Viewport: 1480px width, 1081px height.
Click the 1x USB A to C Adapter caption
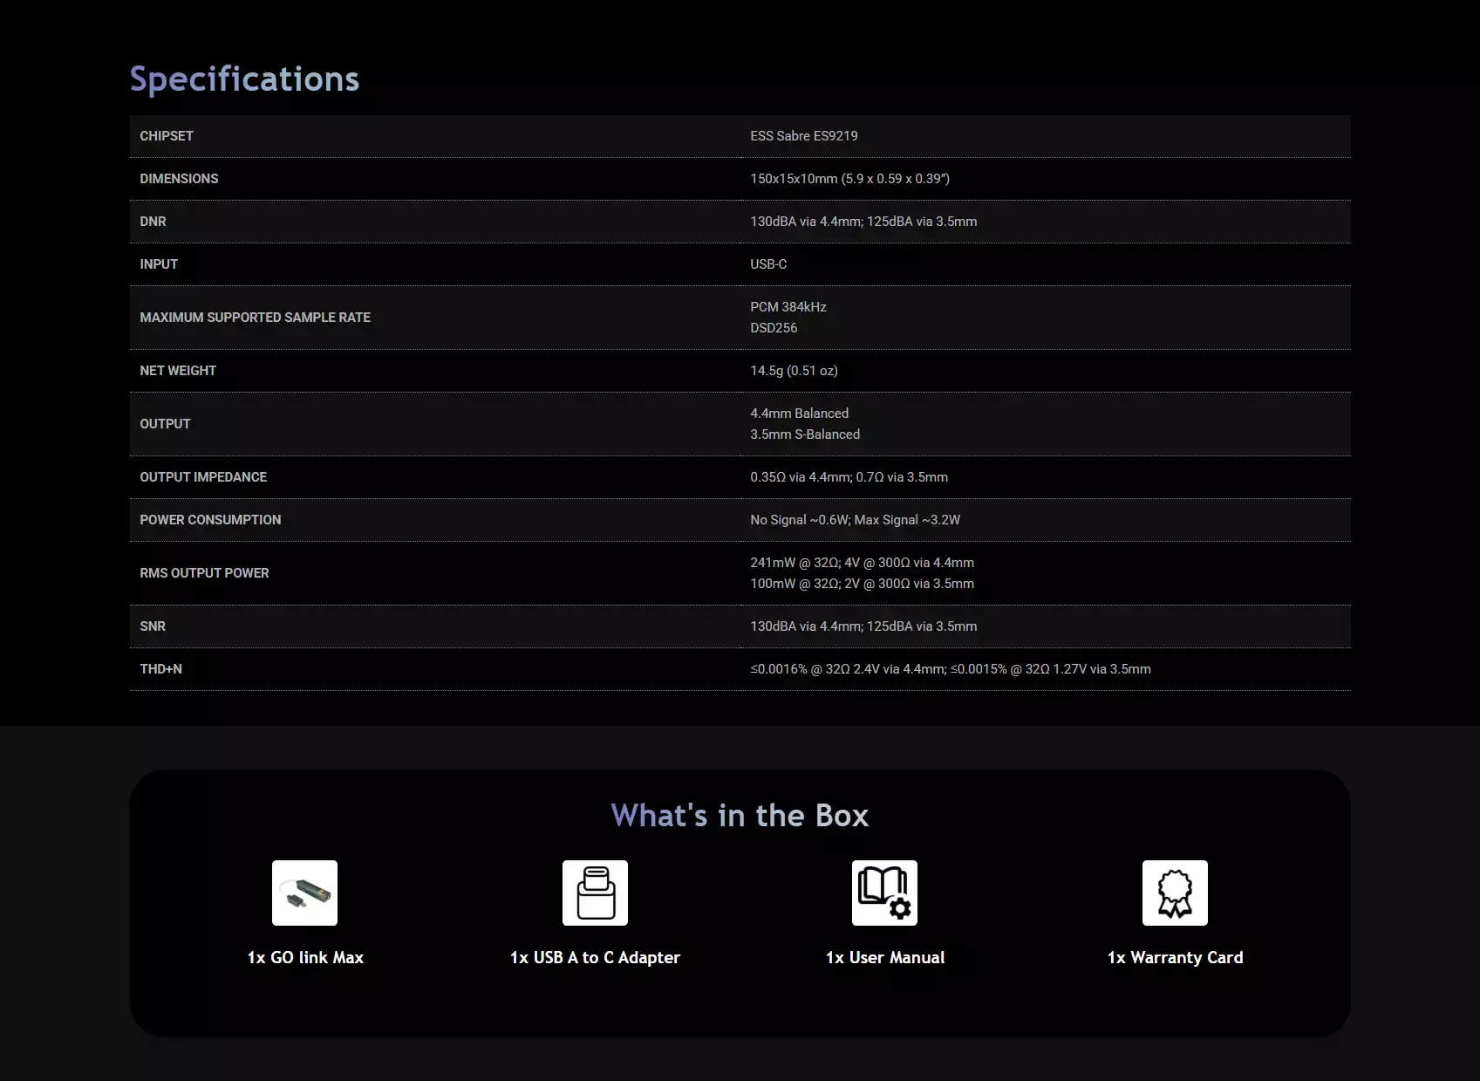point(595,957)
